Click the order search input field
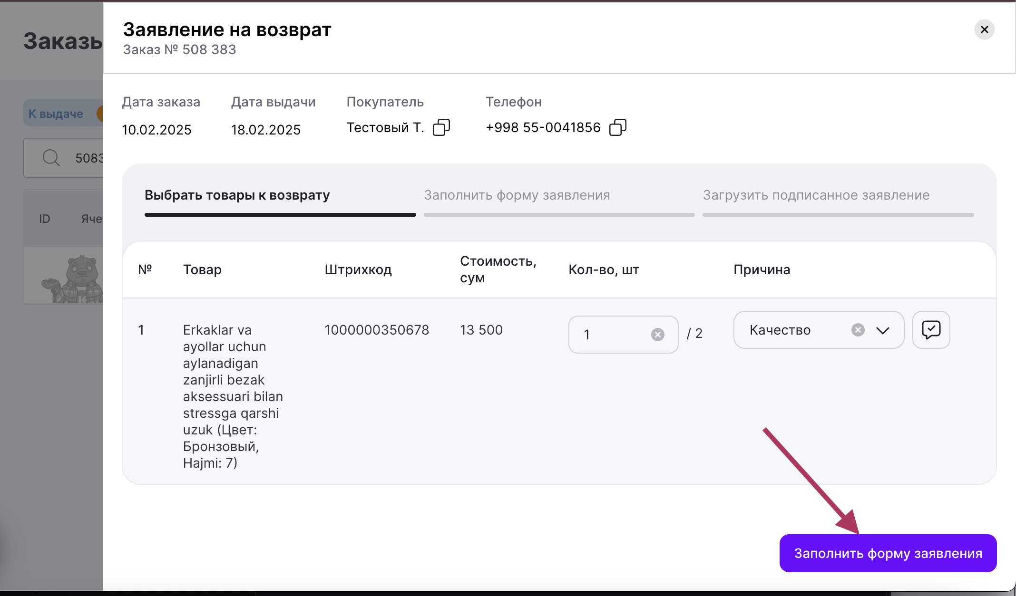Screen dimensions: 1016x596 click(88, 158)
